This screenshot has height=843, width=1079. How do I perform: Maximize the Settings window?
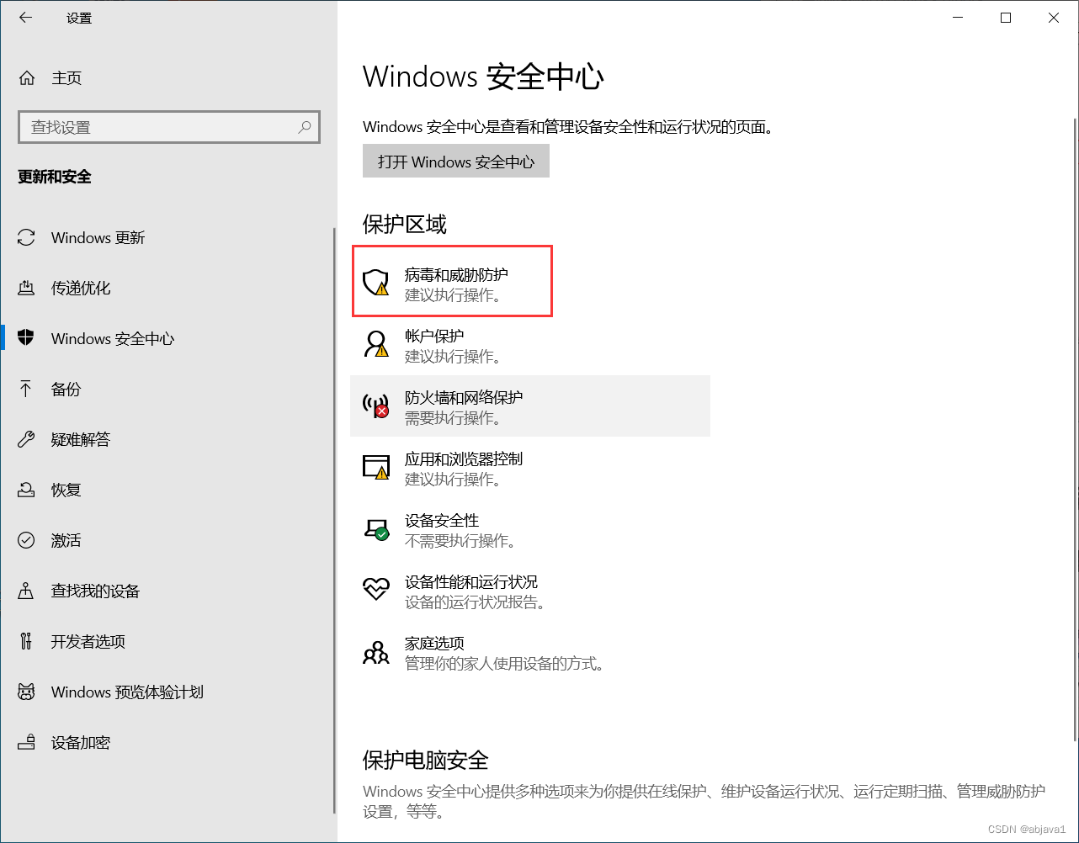(x=1006, y=18)
